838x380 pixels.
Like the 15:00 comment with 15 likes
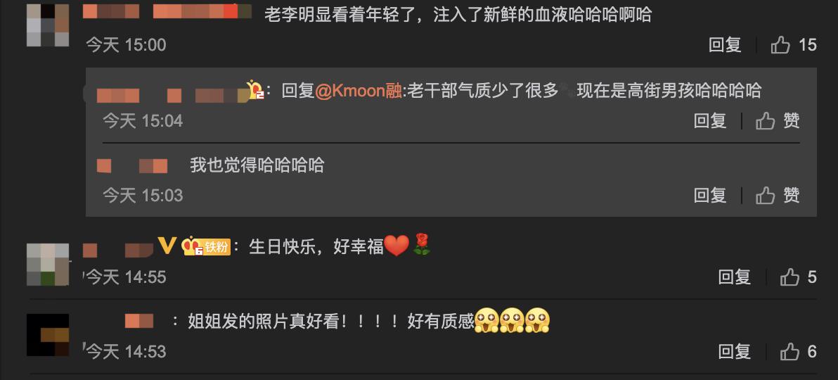(794, 46)
